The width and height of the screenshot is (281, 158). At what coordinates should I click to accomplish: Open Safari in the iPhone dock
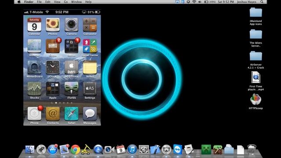tap(71, 114)
